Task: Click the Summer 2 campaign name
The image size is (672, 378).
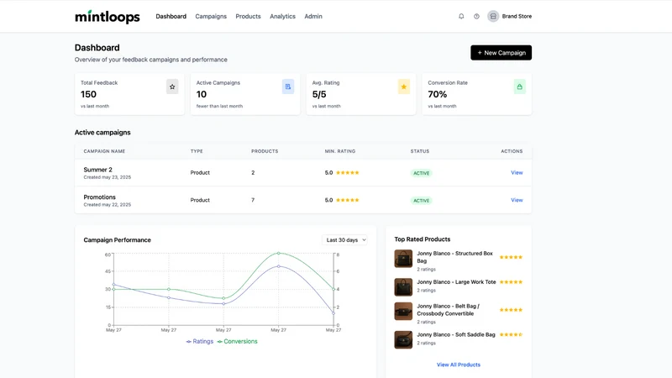Action: [97, 170]
